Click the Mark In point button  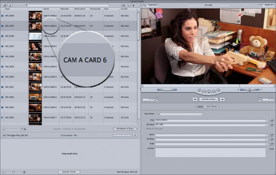[x=157, y=100]
